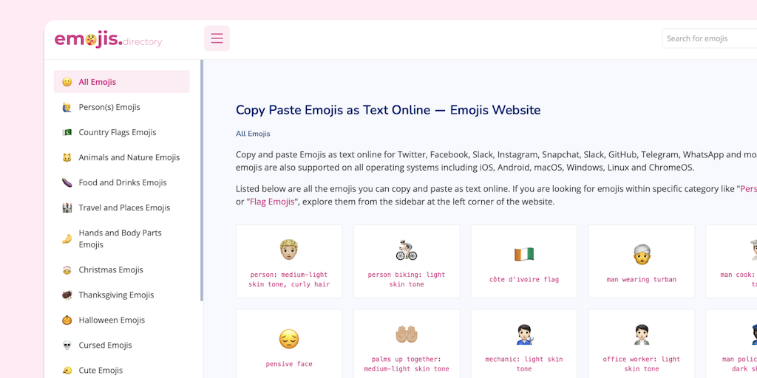Open Hands and Body Parts Emojis
This screenshot has height=378, width=757.
coord(122,238)
